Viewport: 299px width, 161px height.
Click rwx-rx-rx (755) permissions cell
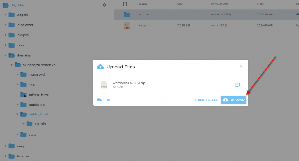(x=221, y=15)
